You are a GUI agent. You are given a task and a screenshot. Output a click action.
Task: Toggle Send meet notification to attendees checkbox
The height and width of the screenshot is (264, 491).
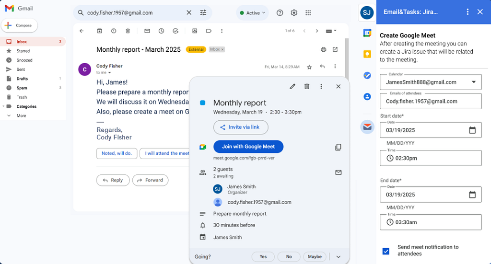(x=386, y=251)
